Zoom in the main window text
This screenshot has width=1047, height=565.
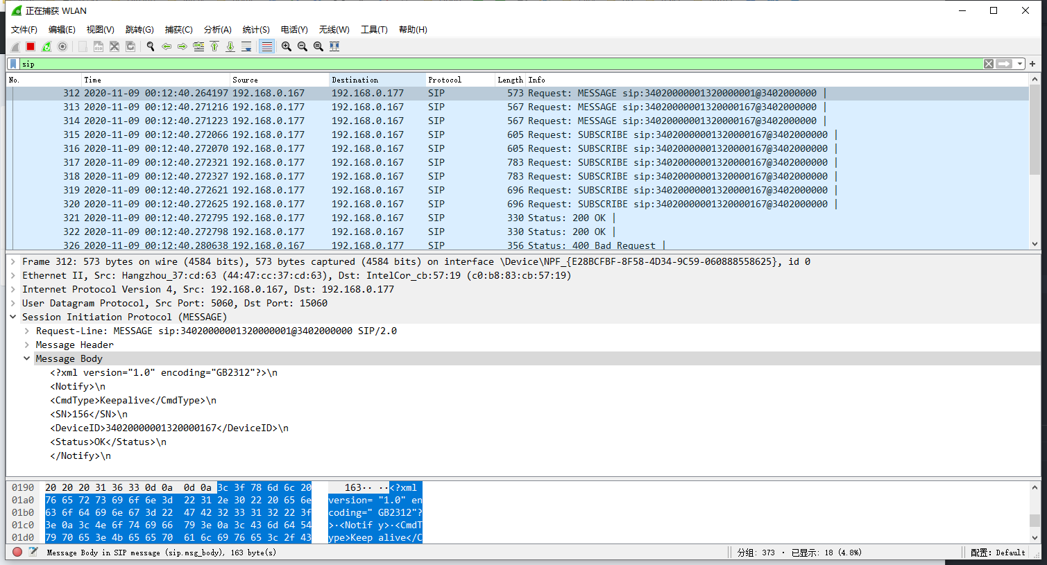pyautogui.click(x=287, y=46)
